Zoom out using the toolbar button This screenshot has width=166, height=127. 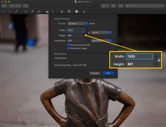coord(12,6)
